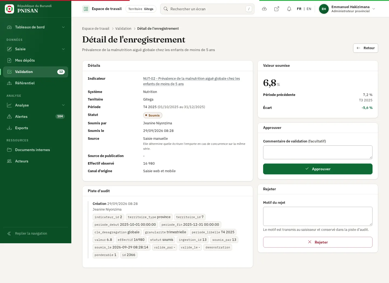The width and height of the screenshot is (389, 283).
Task: Click the Acteurs people icon
Action: pyautogui.click(x=9, y=161)
